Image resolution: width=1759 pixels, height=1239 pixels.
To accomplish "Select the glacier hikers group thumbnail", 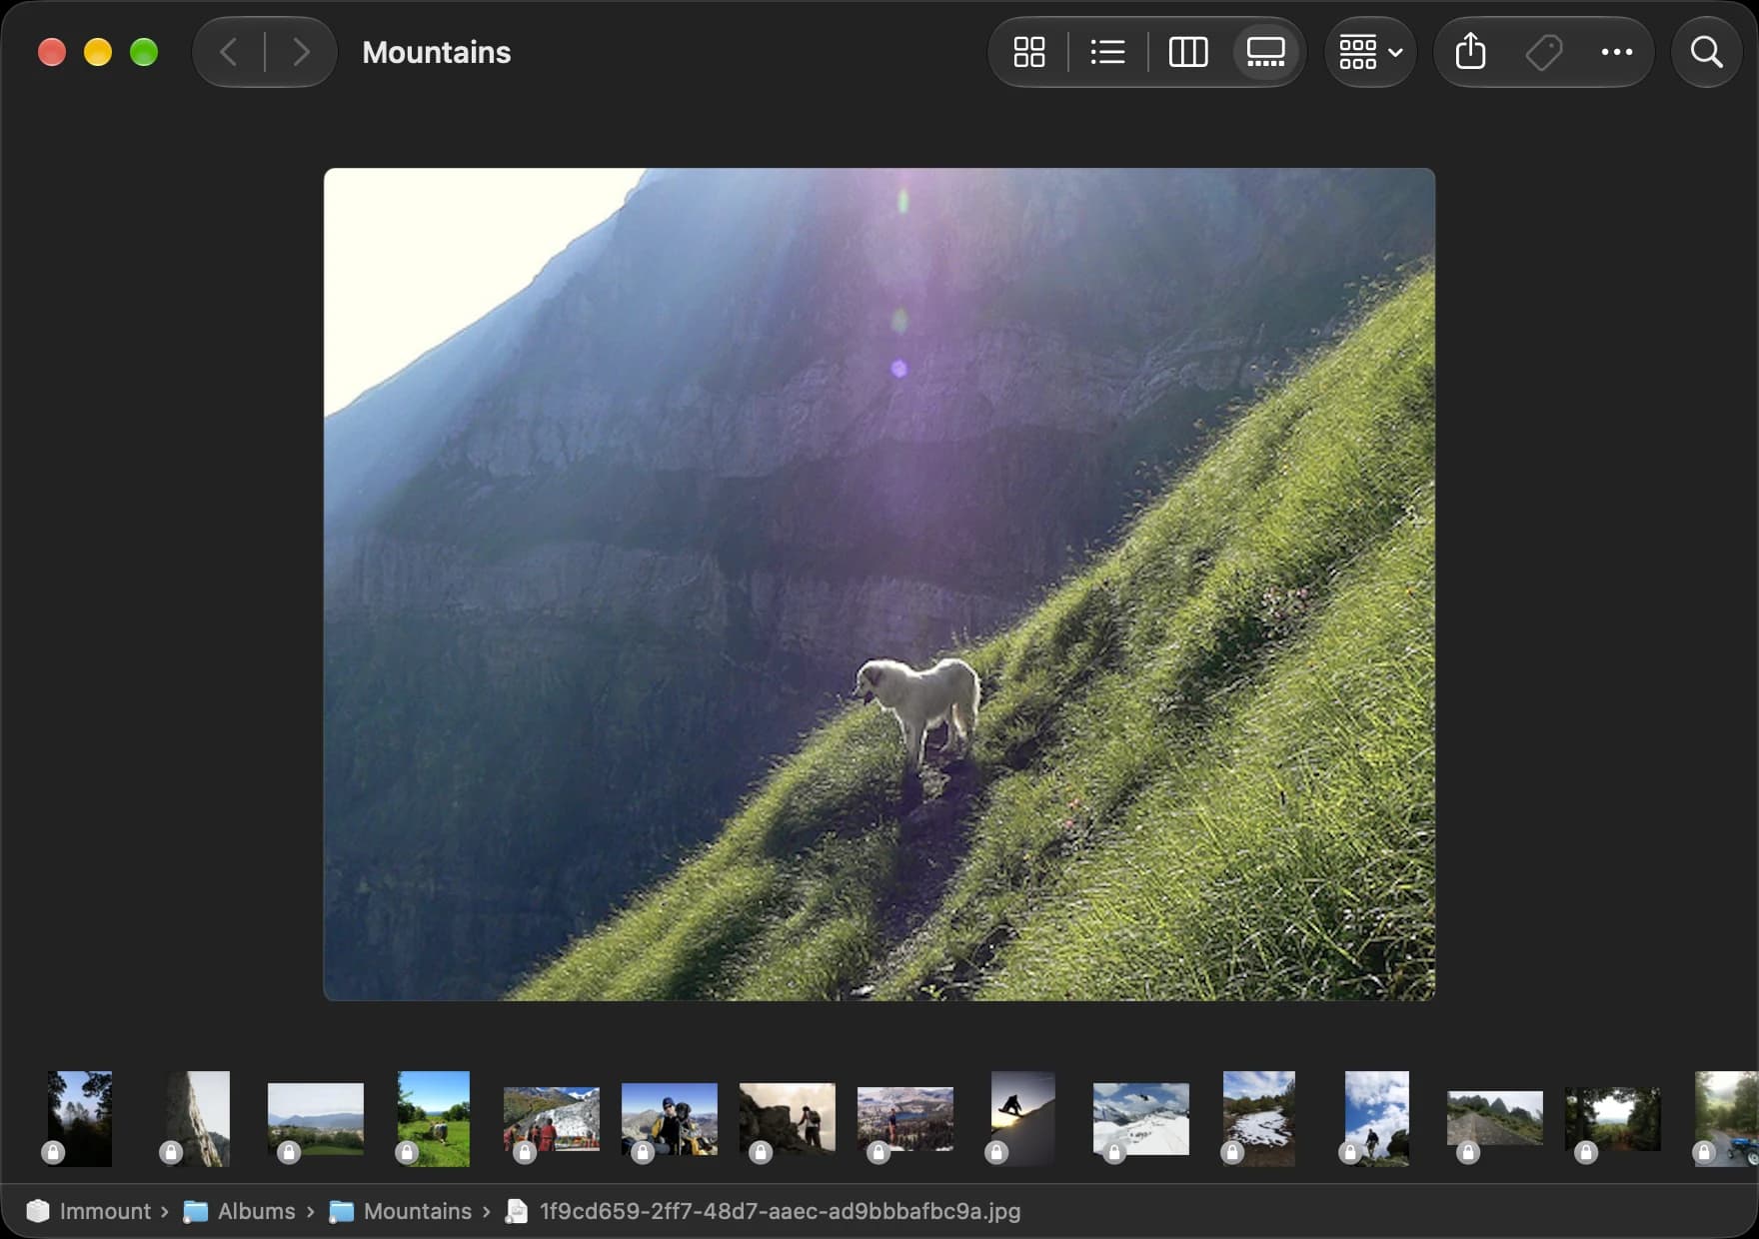I will click(x=552, y=1119).
